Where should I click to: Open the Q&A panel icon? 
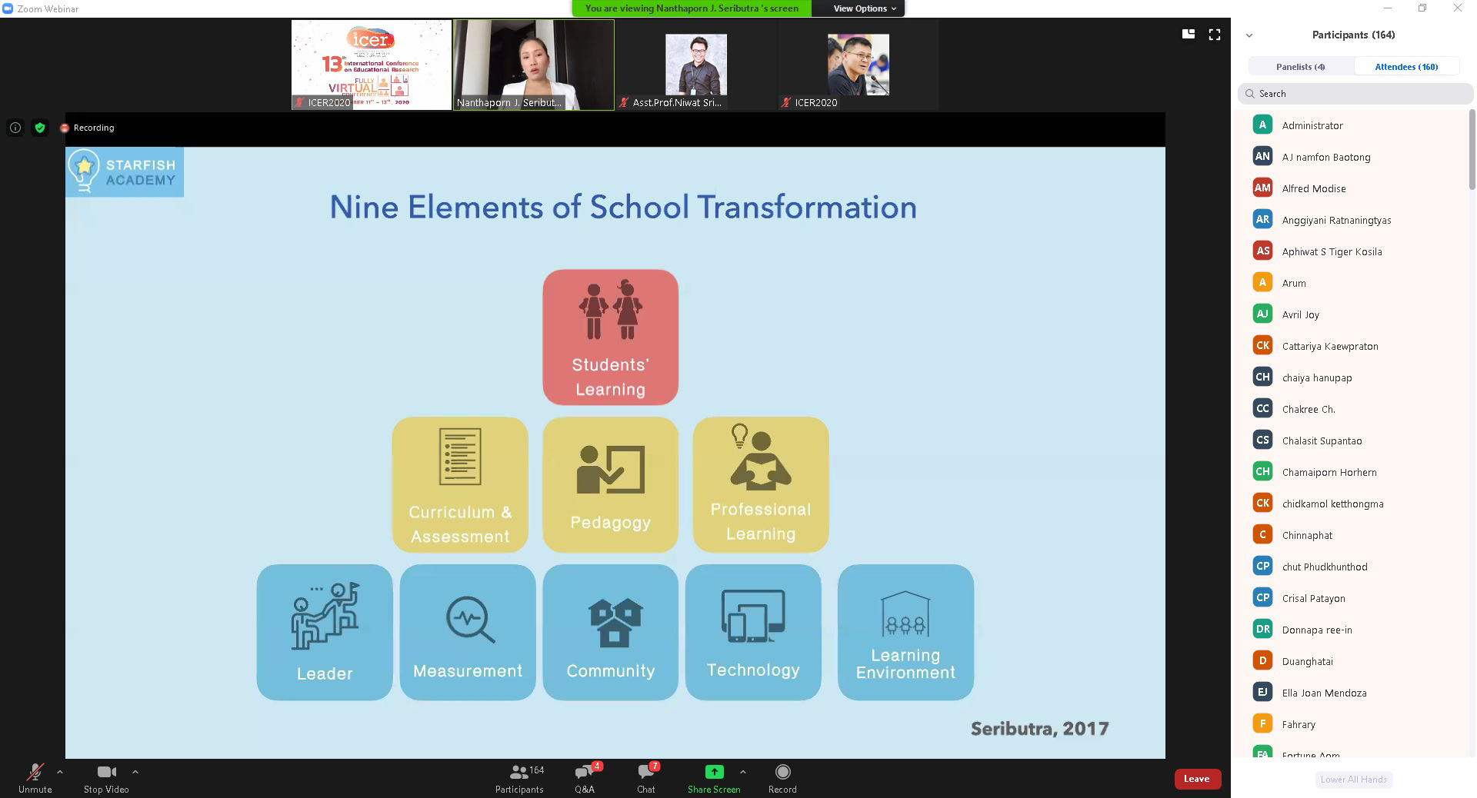click(x=585, y=773)
